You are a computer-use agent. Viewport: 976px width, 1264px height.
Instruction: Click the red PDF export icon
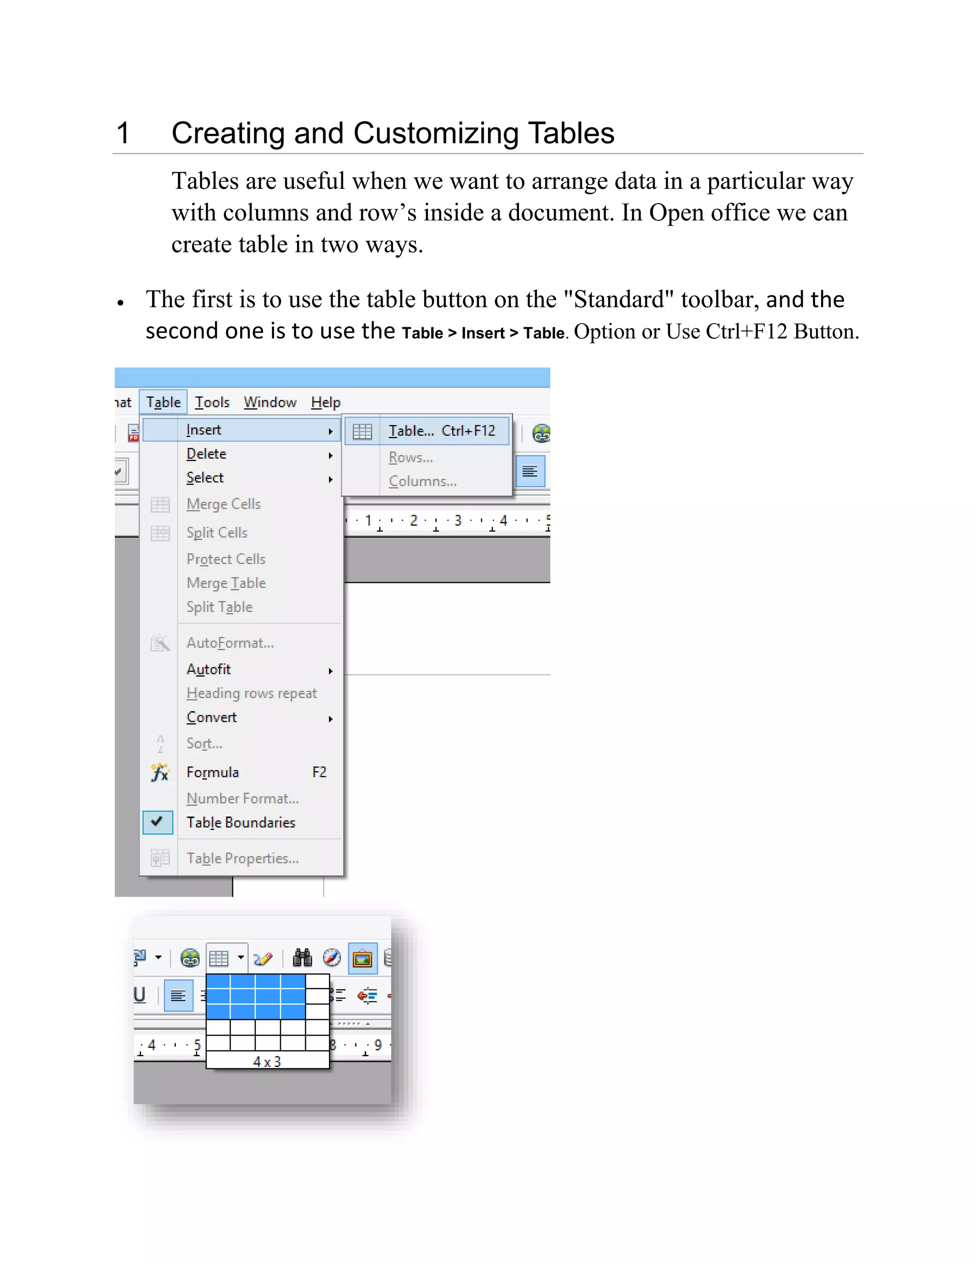point(133,433)
